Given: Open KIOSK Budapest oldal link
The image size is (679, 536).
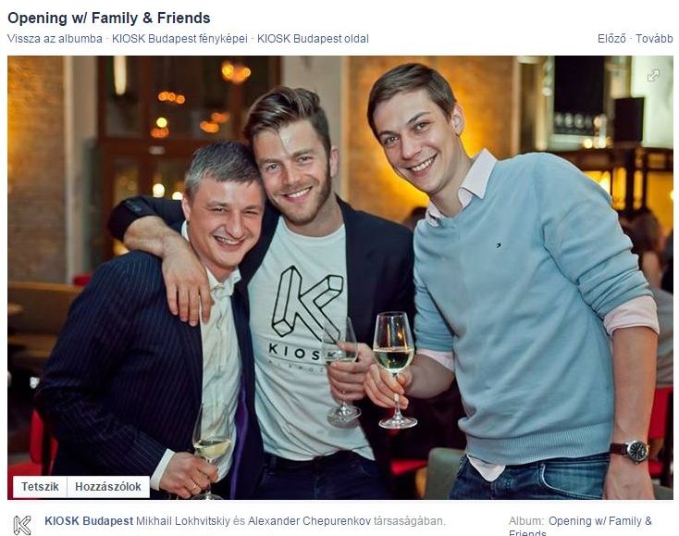Looking at the screenshot, I should (x=313, y=39).
